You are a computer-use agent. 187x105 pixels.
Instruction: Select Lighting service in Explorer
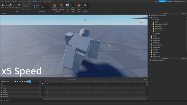click(x=155, y=37)
